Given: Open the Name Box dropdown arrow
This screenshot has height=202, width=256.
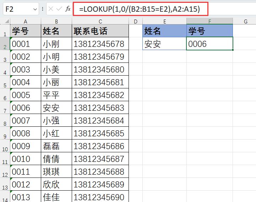Looking at the screenshot, I should point(35,9).
